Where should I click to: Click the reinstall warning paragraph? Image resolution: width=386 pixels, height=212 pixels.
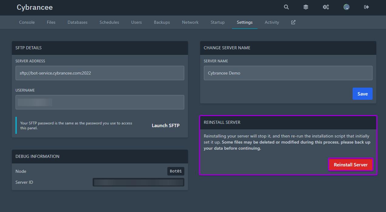[x=287, y=142]
